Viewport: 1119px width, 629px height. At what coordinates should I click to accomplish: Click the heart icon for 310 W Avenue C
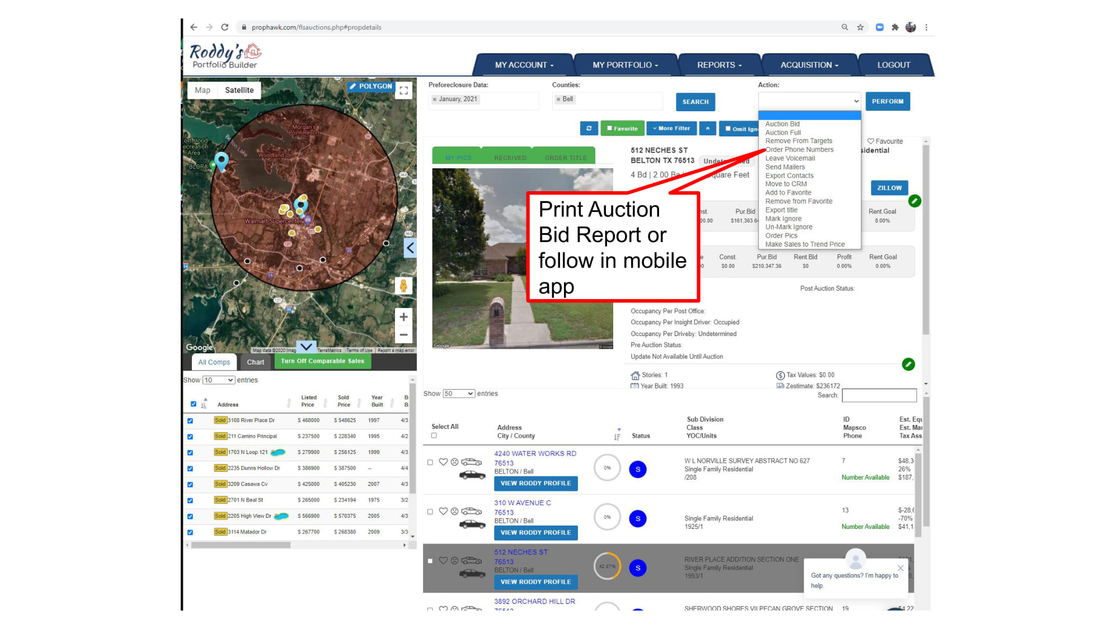[443, 511]
